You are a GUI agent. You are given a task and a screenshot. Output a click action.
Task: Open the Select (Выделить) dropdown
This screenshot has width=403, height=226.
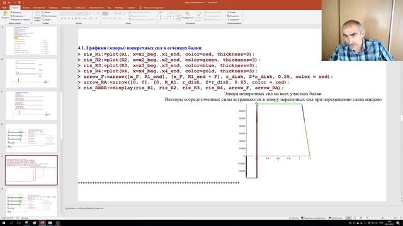coord(234,19)
